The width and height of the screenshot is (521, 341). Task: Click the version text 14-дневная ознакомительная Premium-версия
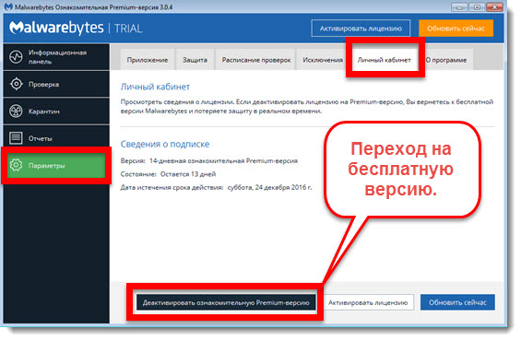click(x=223, y=160)
